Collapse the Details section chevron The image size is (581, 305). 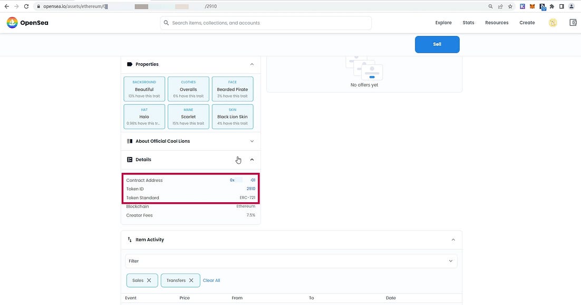click(x=252, y=160)
